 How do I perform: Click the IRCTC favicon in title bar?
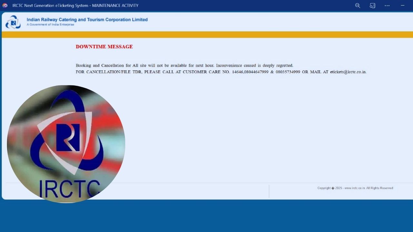click(x=5, y=5)
